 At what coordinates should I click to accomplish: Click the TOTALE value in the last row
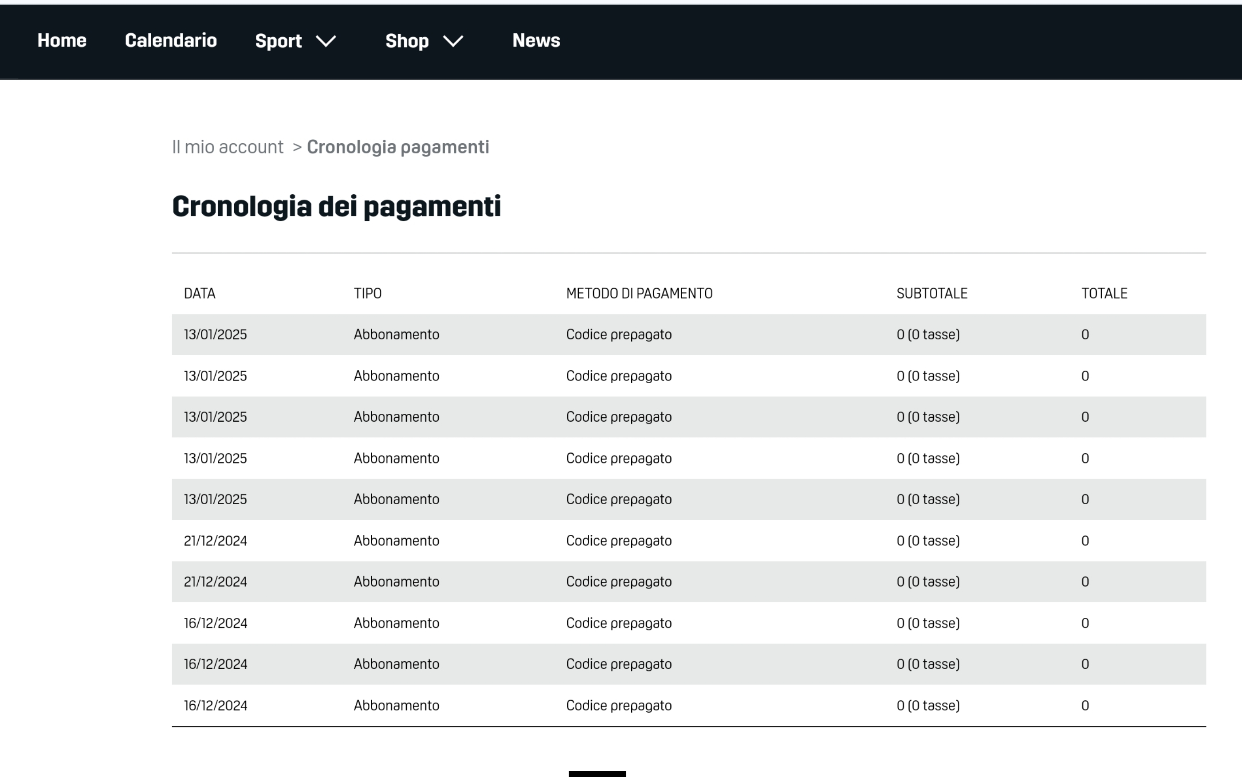[x=1085, y=706]
